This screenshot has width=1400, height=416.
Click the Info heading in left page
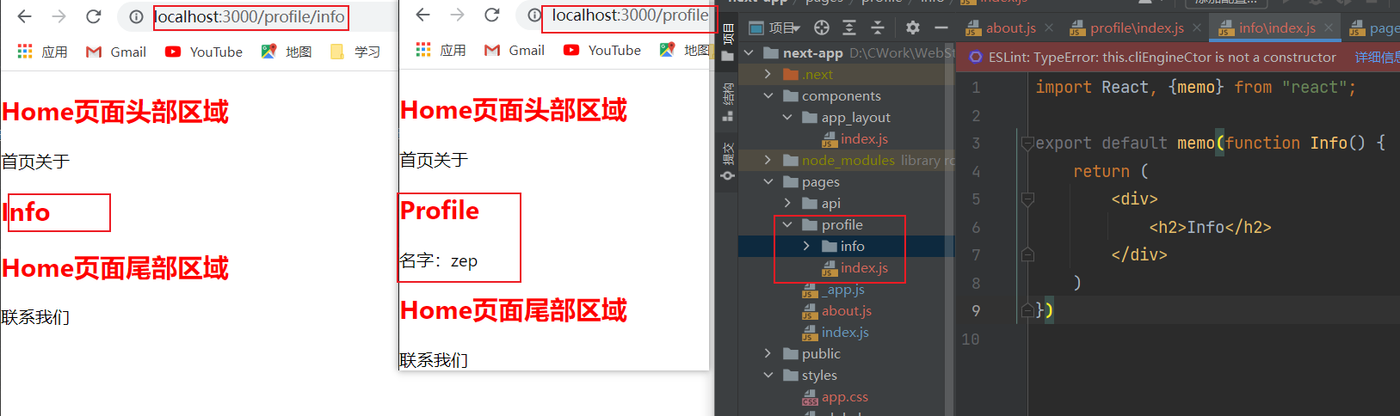pyautogui.click(x=27, y=211)
